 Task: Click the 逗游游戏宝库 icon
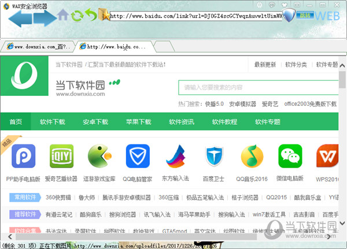click(99, 156)
